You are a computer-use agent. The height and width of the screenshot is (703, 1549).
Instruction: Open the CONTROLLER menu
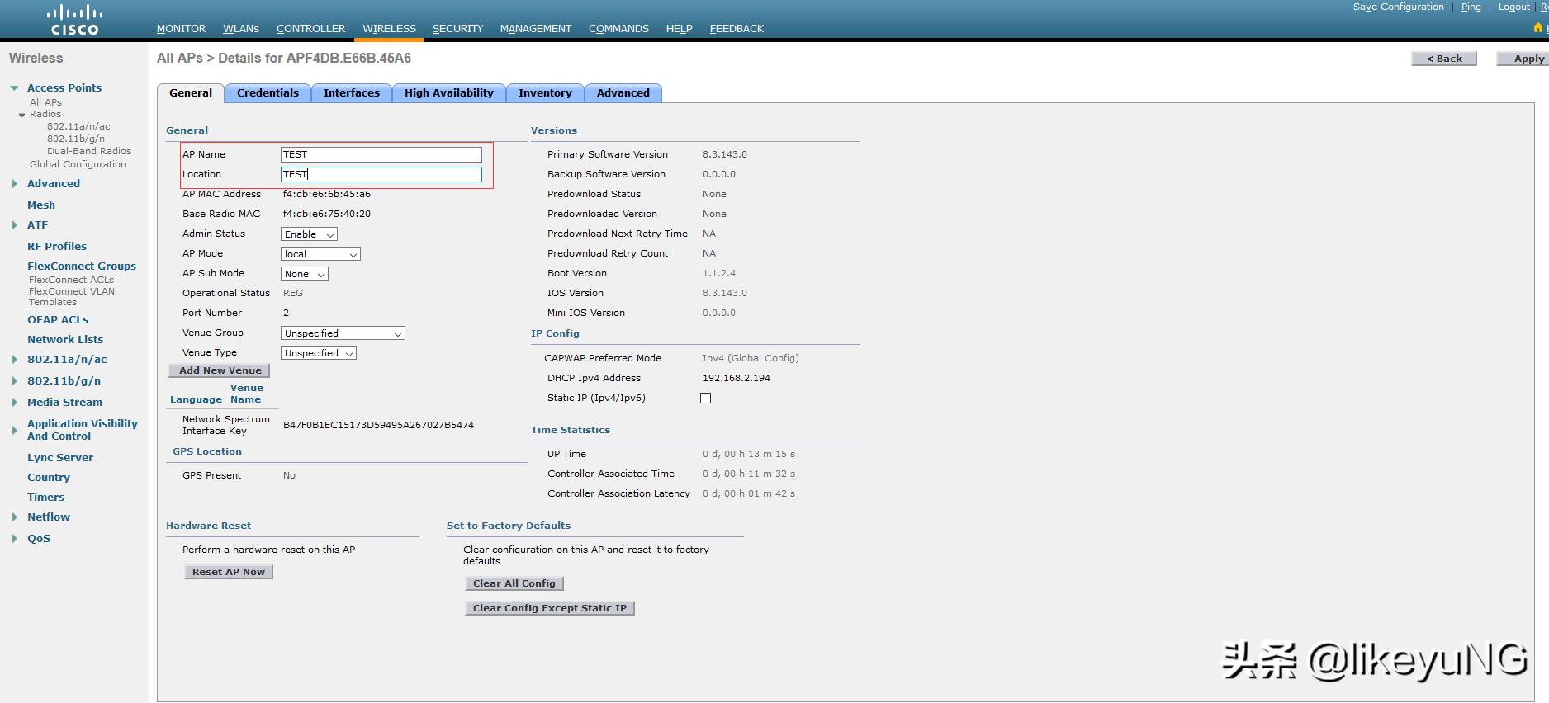(310, 28)
